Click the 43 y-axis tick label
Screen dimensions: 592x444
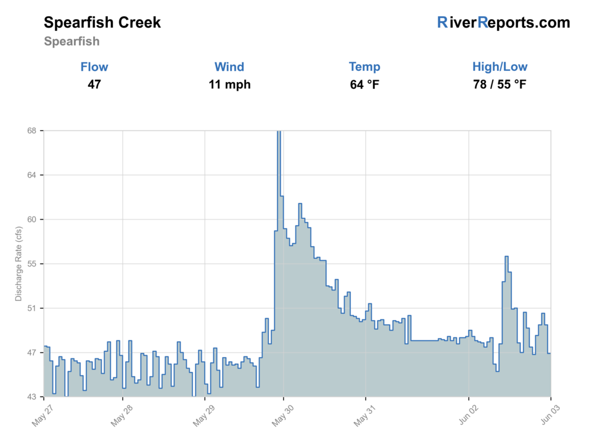(x=31, y=397)
